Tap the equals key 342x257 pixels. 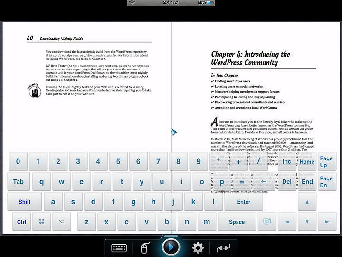point(242,182)
